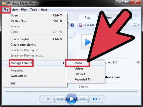
Task: Expand the volume dropdown arrow
Action: (100, 99)
